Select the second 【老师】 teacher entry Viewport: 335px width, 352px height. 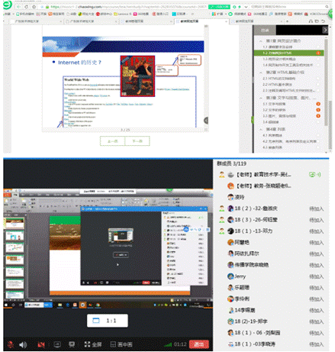pos(259,186)
